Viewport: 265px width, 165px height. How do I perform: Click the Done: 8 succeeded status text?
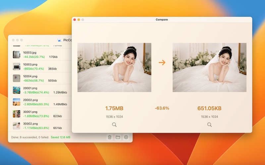30,137
